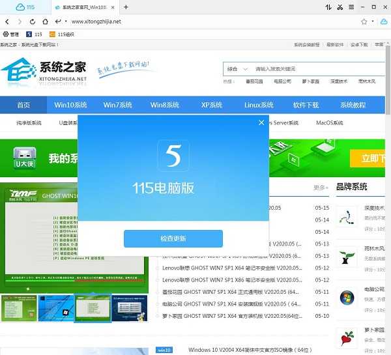The image size is (391, 355).
Task: Select Win7系统 in navigation bar
Action: click(x=118, y=105)
